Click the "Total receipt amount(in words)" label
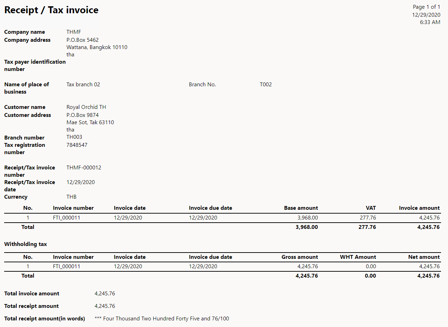This screenshot has height=327, width=448. (45, 319)
